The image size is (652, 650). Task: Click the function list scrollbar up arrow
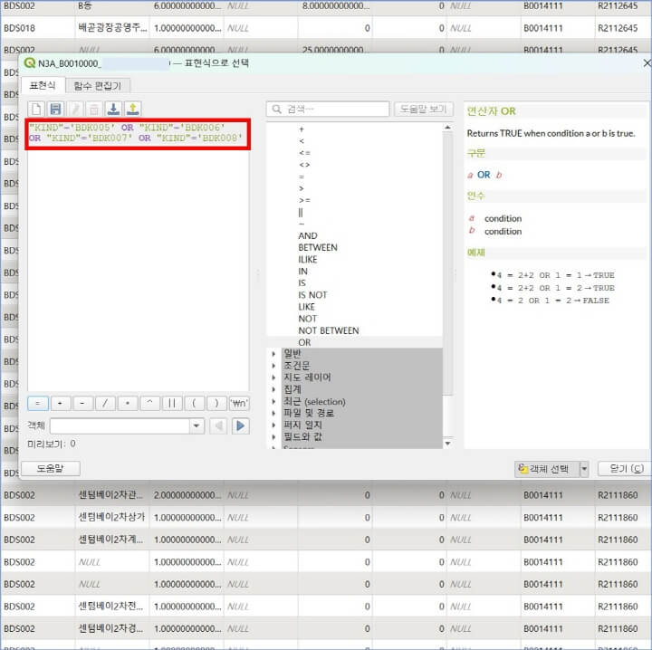pyautogui.click(x=448, y=127)
